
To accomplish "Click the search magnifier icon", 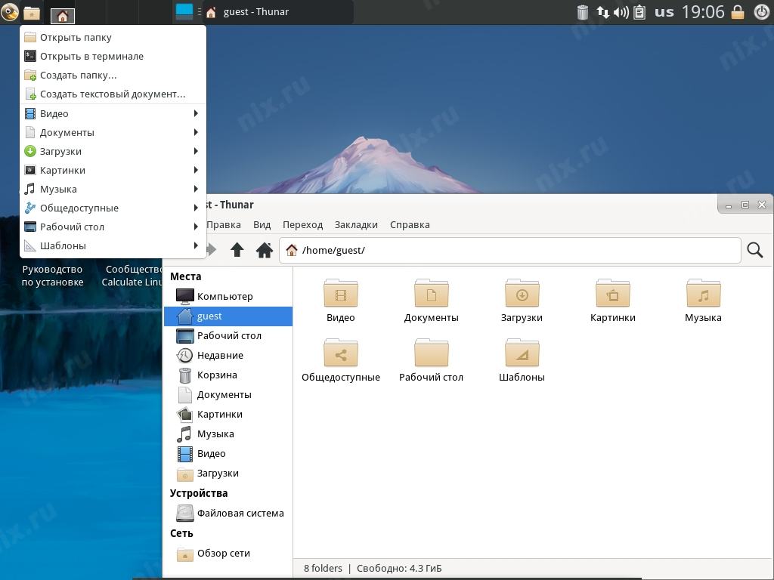I will (x=754, y=250).
